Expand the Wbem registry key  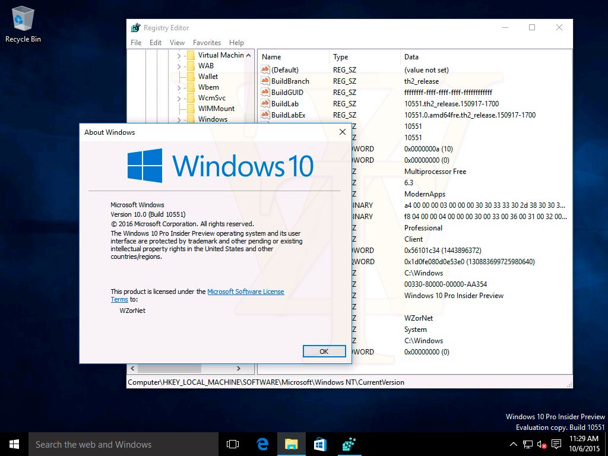tap(179, 87)
